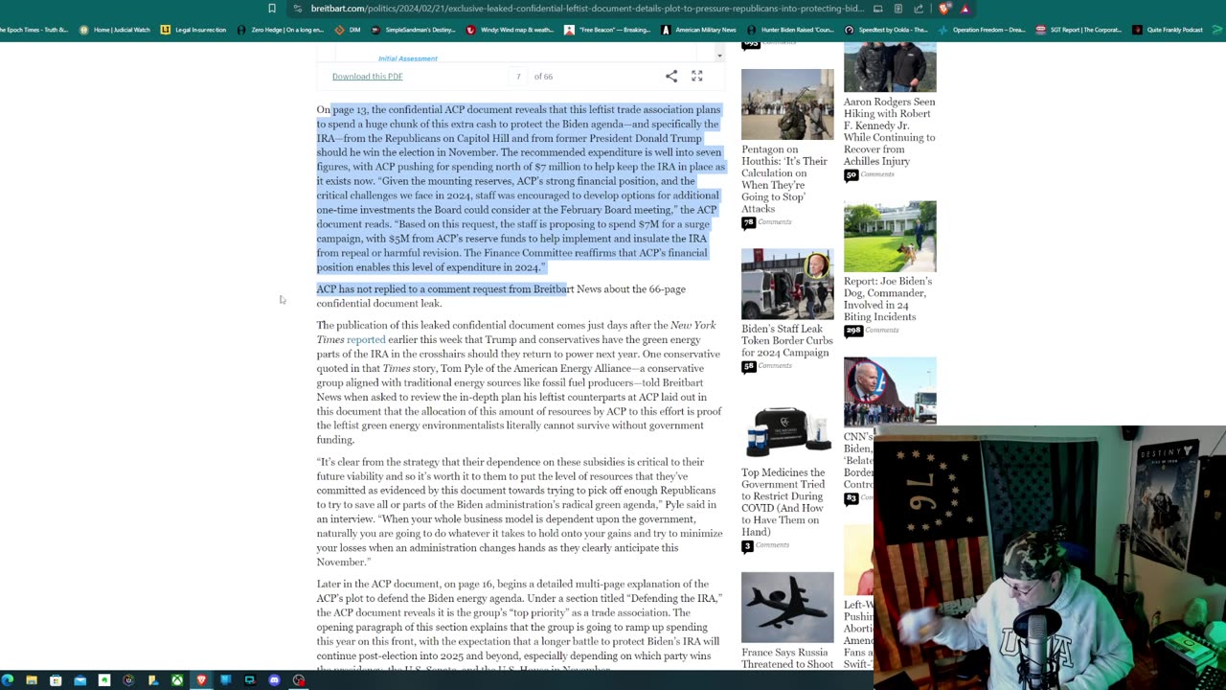Open the DIM bookmark
The width and height of the screenshot is (1226, 690).
click(x=348, y=30)
